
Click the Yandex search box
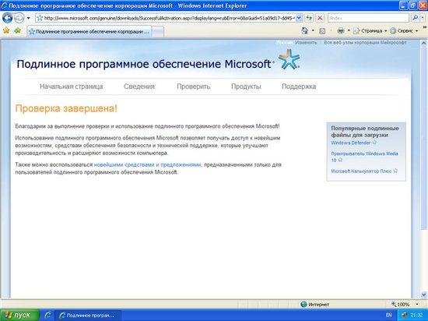[368, 18]
